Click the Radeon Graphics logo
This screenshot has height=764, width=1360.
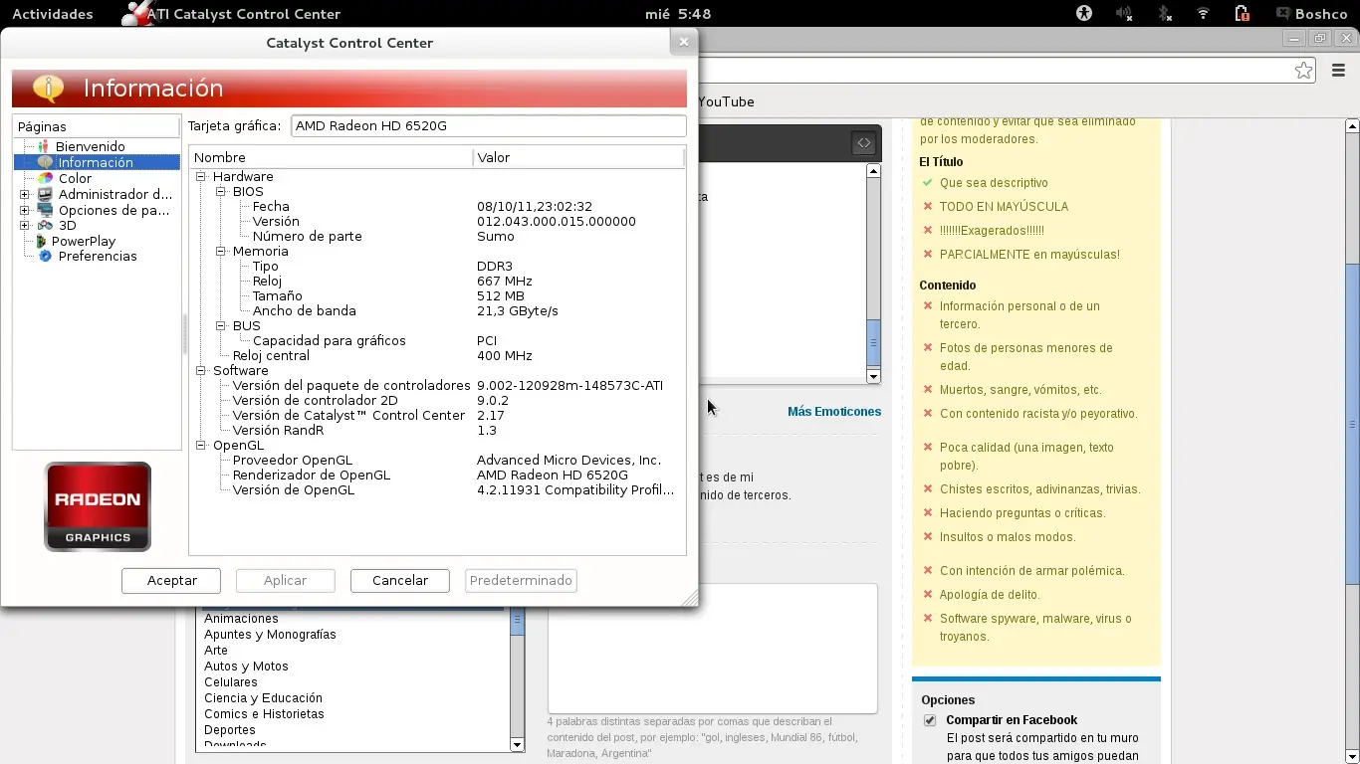98,506
